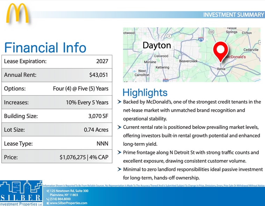Image resolution: width=265 pixels, height=206 pixels.
Task: Open the www.SilberProperties.com link
Action: pos(68,203)
